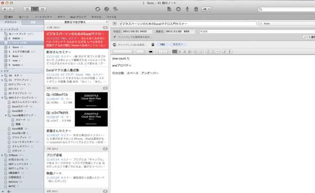Open the font family dropdown
The width and height of the screenshot is (315, 193).
click(123, 52)
